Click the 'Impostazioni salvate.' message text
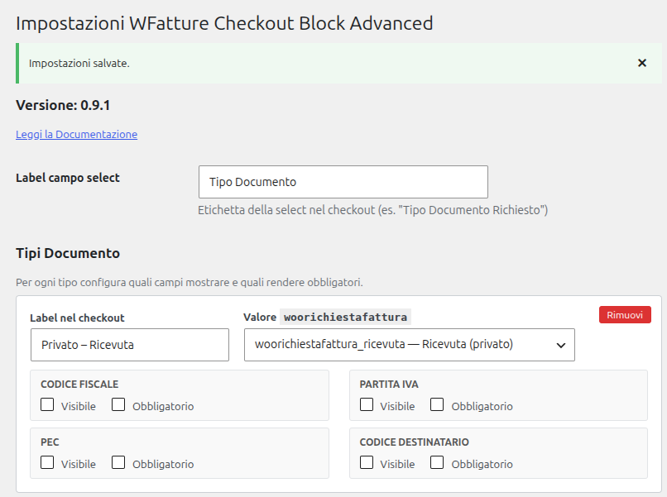Image resolution: width=667 pixels, height=497 pixels. (79, 64)
